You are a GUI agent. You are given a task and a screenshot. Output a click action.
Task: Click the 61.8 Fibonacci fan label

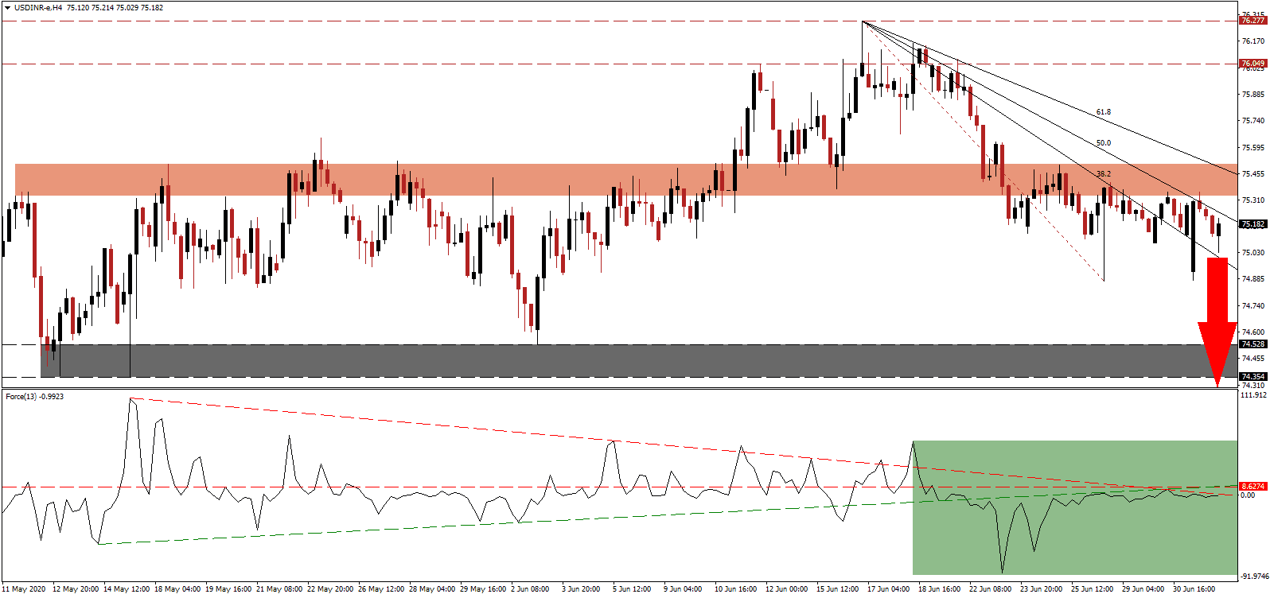click(x=1103, y=112)
